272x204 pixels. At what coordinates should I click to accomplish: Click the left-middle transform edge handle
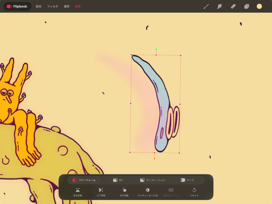click(x=130, y=104)
